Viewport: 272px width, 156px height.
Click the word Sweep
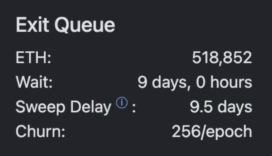(40, 107)
